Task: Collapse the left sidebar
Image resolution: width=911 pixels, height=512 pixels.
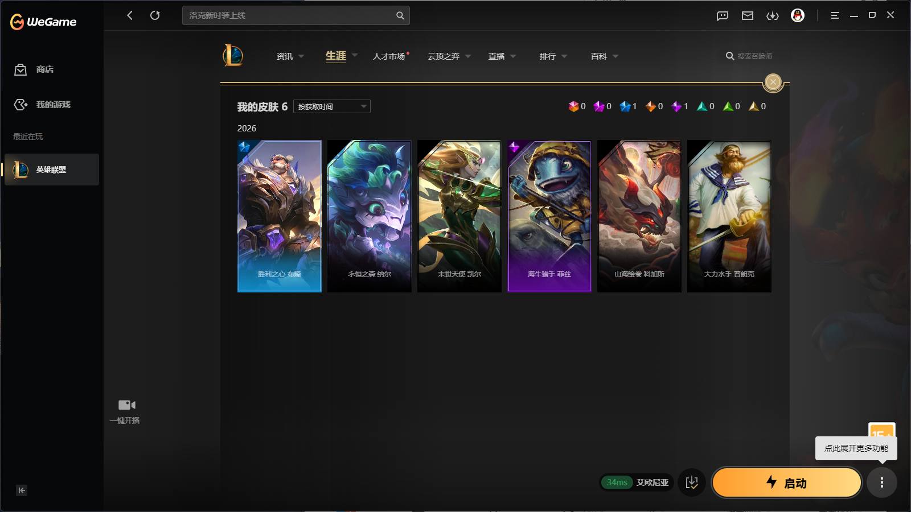Action: point(22,490)
